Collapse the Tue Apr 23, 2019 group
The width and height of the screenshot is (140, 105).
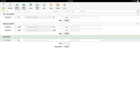pyautogui.click(x=138, y=14)
